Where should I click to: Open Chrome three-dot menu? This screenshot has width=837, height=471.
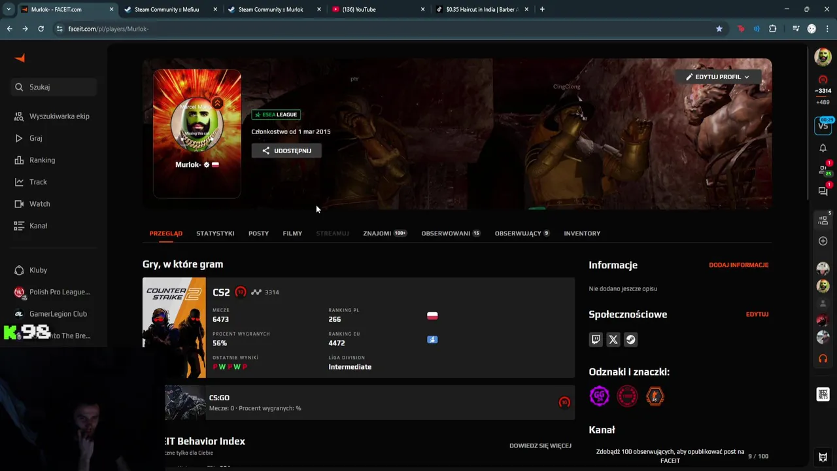[827, 29]
